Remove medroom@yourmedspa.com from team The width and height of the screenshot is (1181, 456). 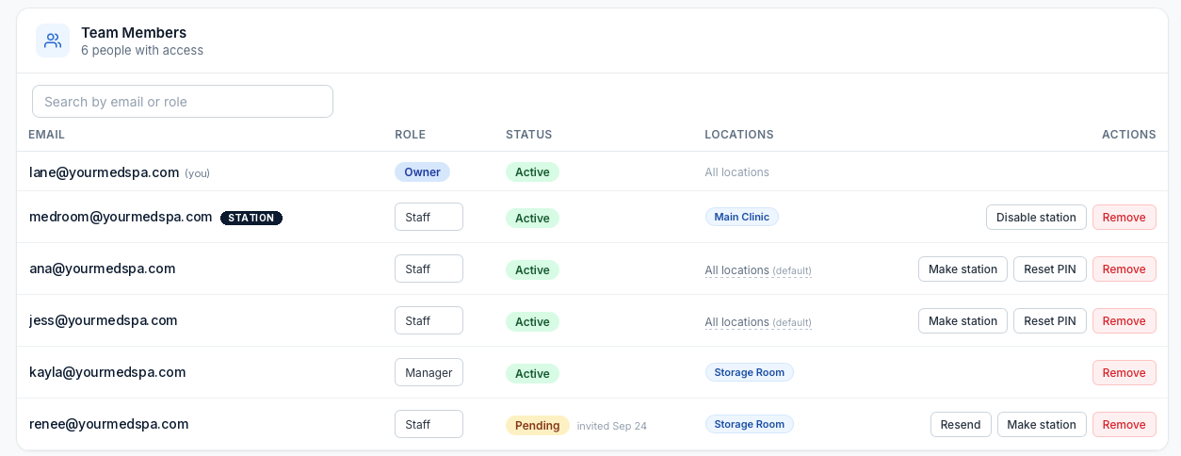[x=1124, y=218]
